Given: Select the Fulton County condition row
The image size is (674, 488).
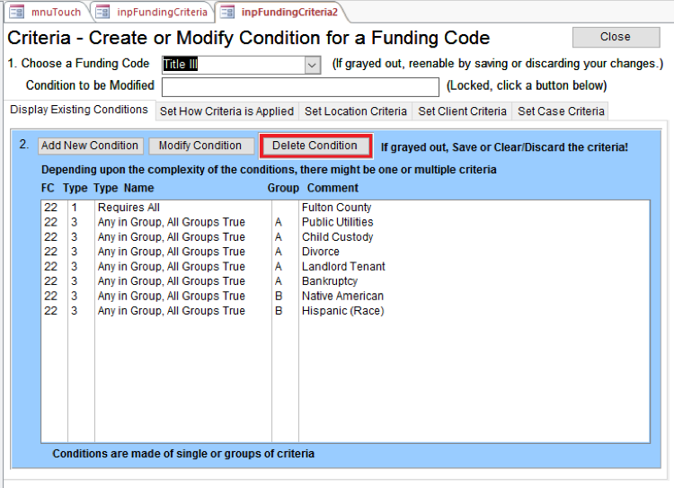Looking at the screenshot, I should (x=336, y=208).
